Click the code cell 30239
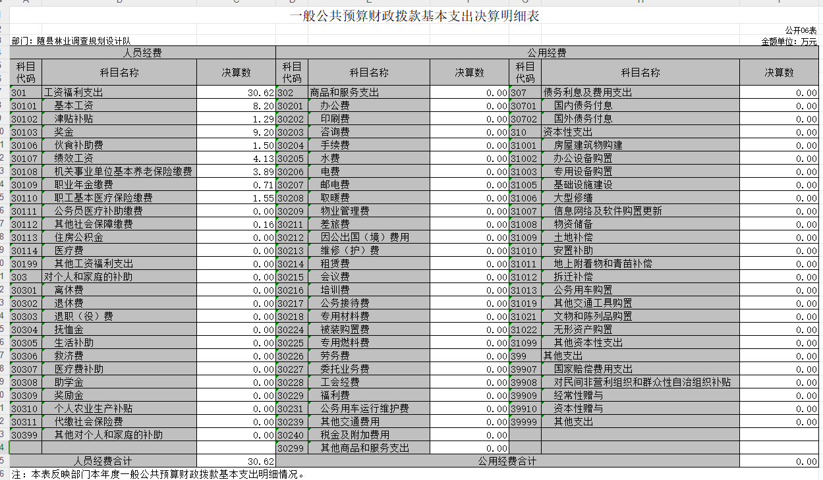The height and width of the screenshot is (480, 823). (x=292, y=421)
